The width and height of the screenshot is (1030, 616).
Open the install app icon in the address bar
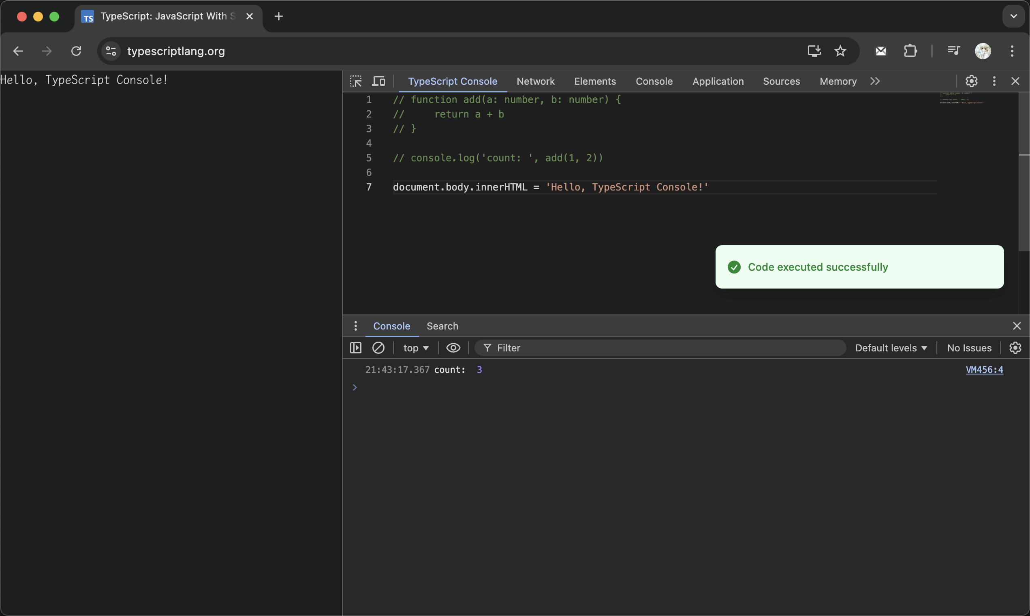(814, 51)
